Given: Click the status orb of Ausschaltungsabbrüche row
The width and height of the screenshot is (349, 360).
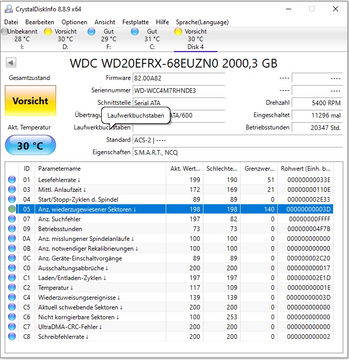Looking at the screenshot, I should [12, 268].
